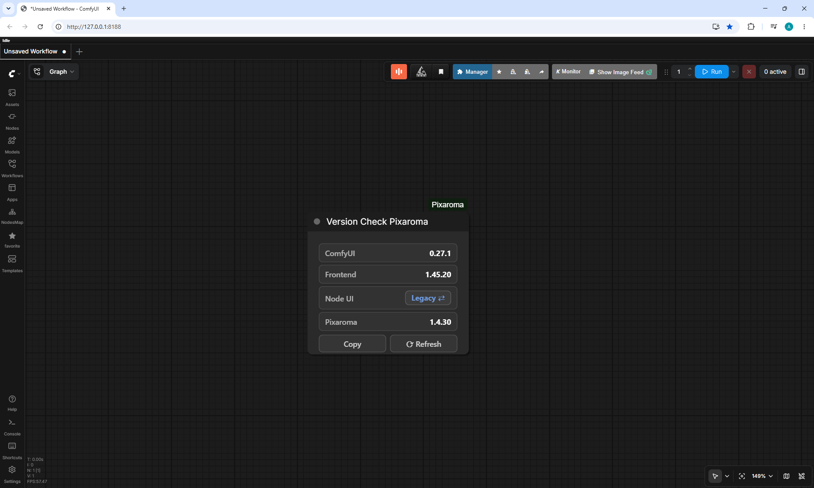Toggle the Show Image Feed panel

(621, 72)
